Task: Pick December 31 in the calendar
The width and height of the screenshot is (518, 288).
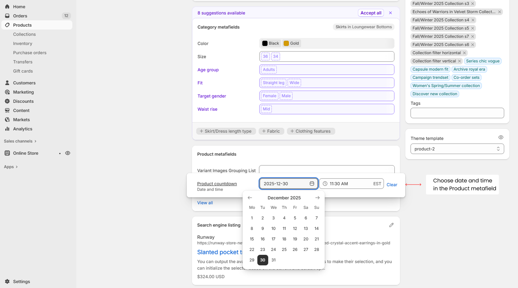Action: point(273,260)
